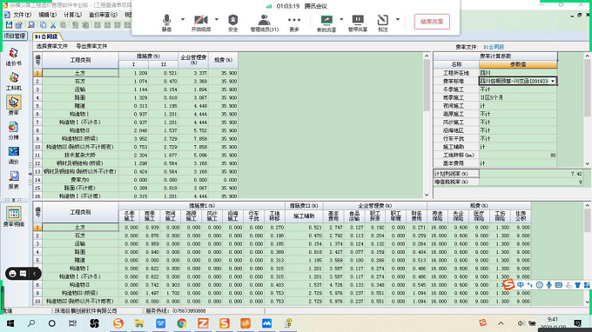Select 石方 row in lower detail table

pos(80,236)
